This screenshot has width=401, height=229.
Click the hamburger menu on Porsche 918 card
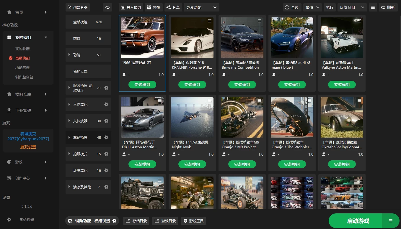tap(209, 21)
